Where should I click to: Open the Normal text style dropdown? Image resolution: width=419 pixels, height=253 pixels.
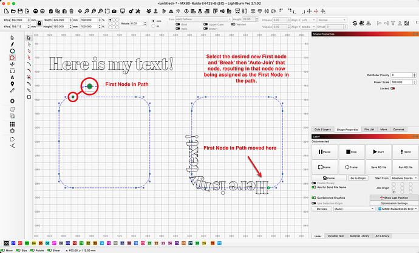pyautogui.click(x=332, y=20)
